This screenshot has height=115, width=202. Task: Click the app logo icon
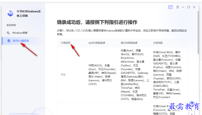click(10, 13)
